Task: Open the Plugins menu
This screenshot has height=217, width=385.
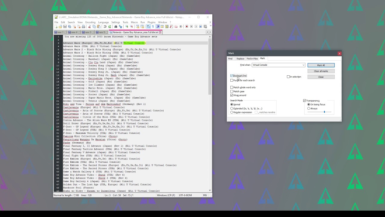Action: (x=151, y=22)
